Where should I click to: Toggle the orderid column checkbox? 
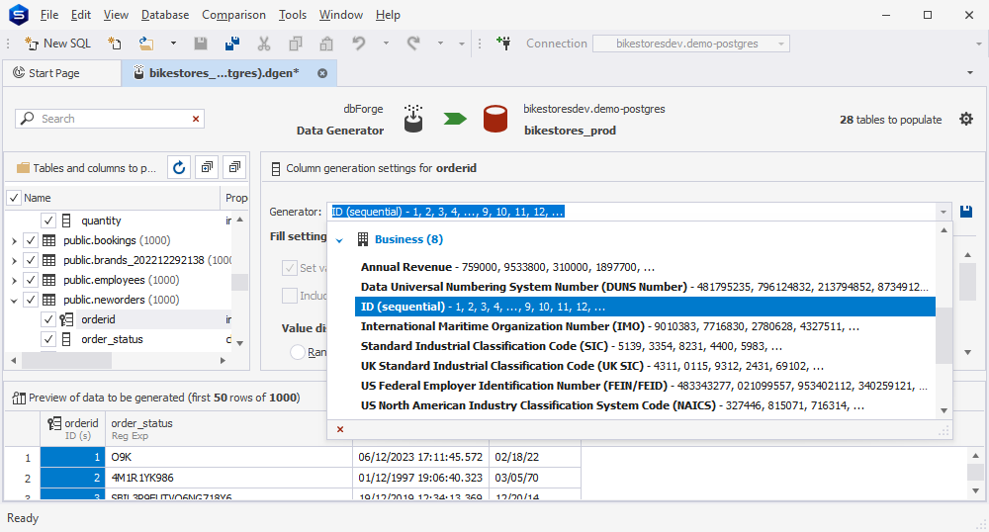tap(47, 319)
